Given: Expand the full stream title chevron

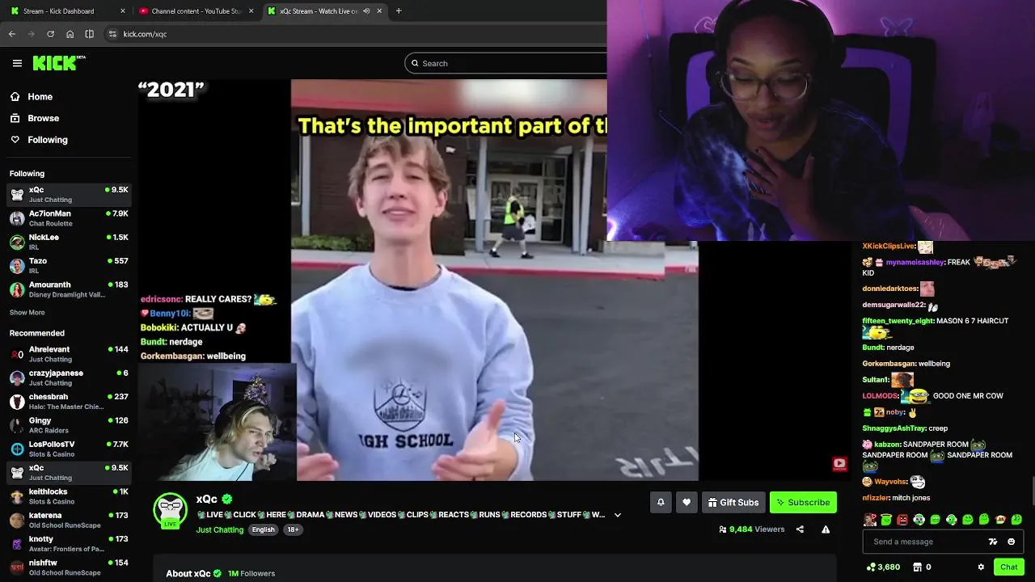Looking at the screenshot, I should click(x=618, y=515).
